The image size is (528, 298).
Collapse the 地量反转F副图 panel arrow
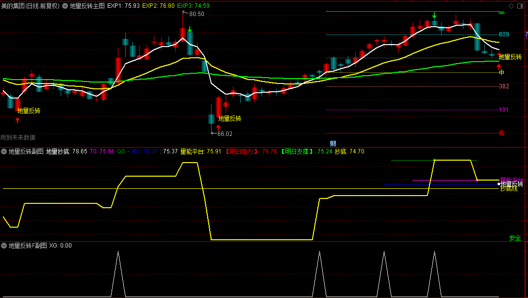(x=4, y=246)
